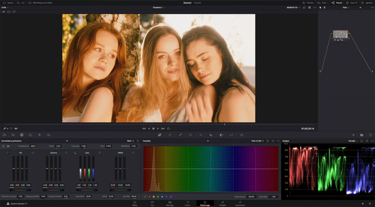Viewport: 375px width, 207px height.
Task: Toggle the auto balance A button
Action: (x=3, y=146)
